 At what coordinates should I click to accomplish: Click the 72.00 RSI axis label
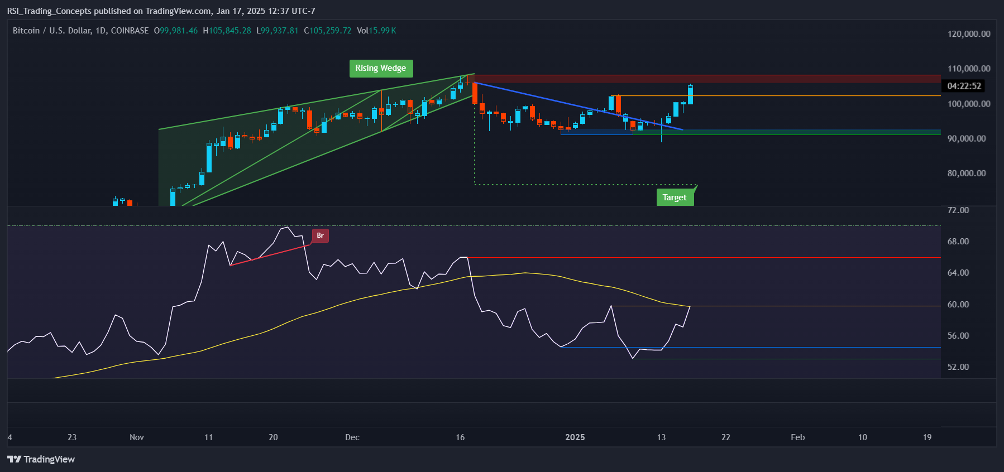958,210
